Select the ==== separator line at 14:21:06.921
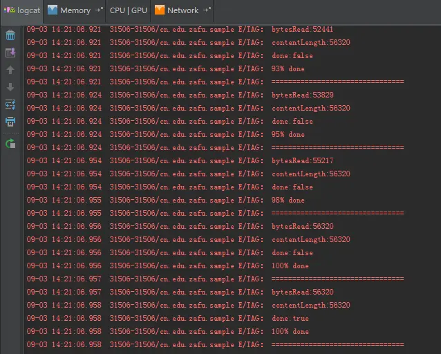Image resolution: width=441 pixels, height=354 pixels. pyautogui.click(x=216, y=82)
